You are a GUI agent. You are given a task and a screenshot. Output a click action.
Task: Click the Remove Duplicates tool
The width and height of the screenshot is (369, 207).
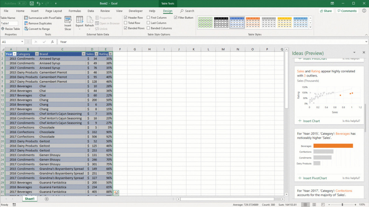26,23
